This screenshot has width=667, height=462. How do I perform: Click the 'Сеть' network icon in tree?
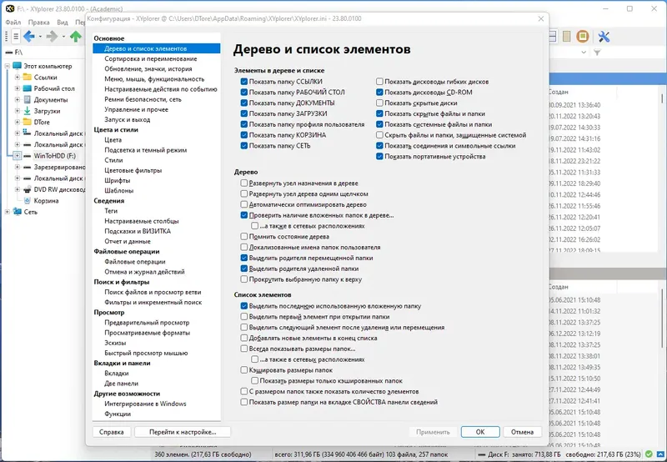tap(17, 212)
